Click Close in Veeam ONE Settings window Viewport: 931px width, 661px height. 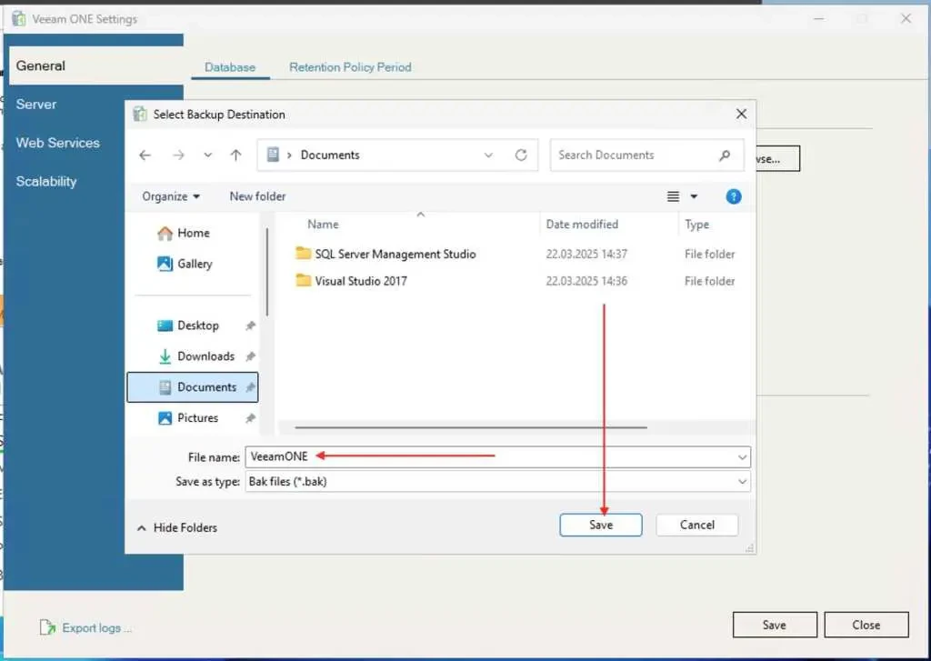point(866,625)
